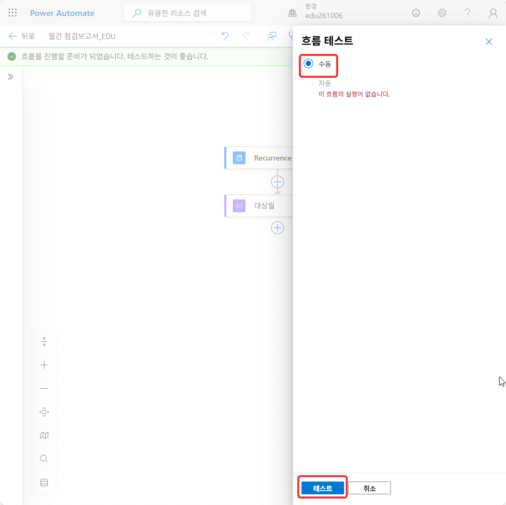
Task: Open the environment picker globe icon
Action: (292, 13)
